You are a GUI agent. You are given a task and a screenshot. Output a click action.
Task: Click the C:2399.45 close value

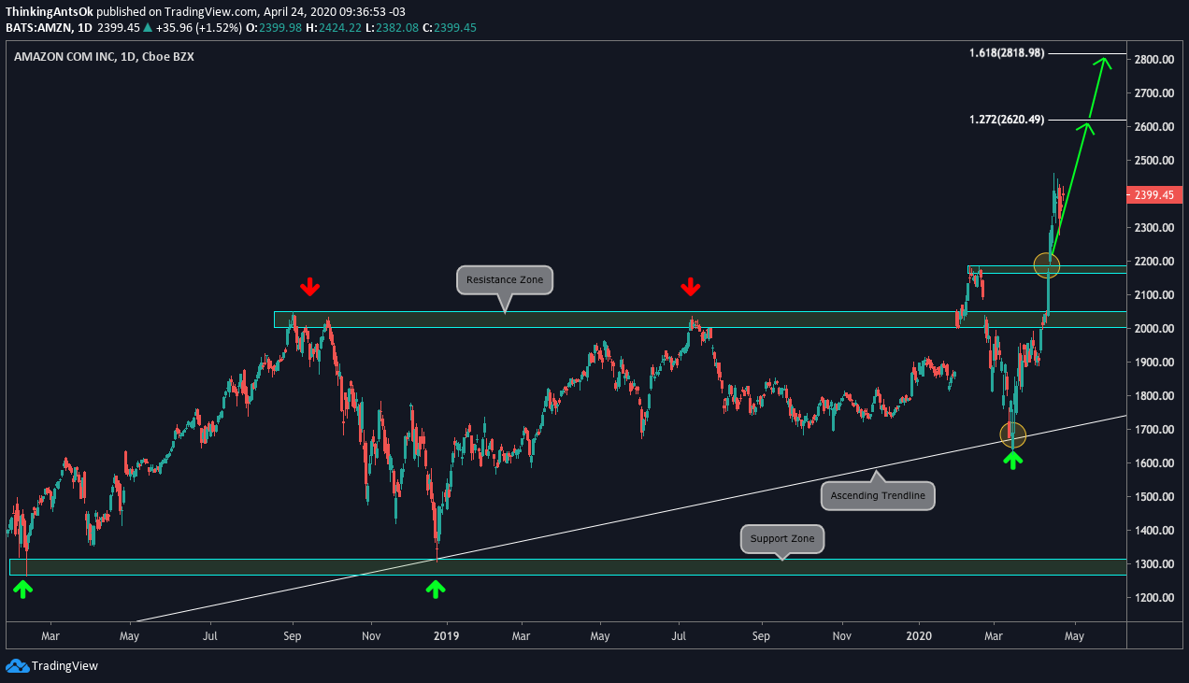point(451,28)
